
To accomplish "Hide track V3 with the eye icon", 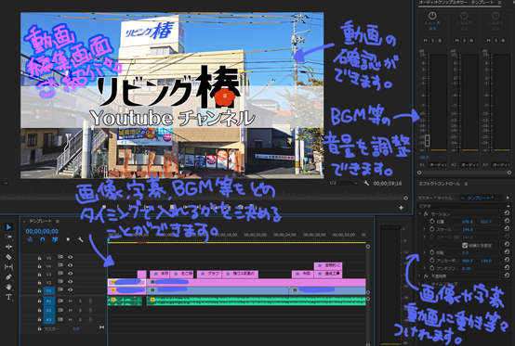I will click(x=70, y=274).
